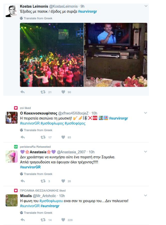Retweet Mixalis tweet with 14 retweets

[x=43, y=220]
